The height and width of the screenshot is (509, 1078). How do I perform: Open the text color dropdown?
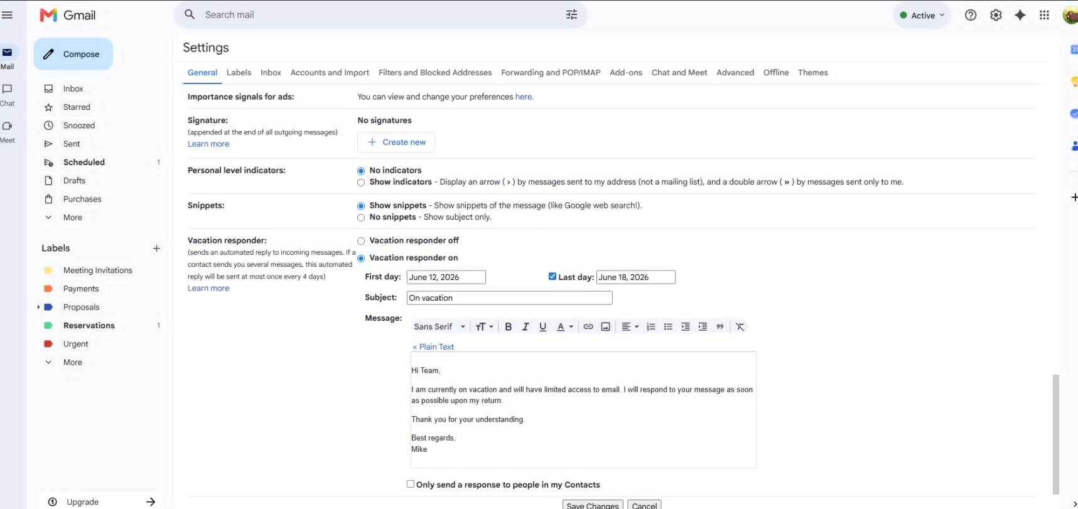point(565,326)
